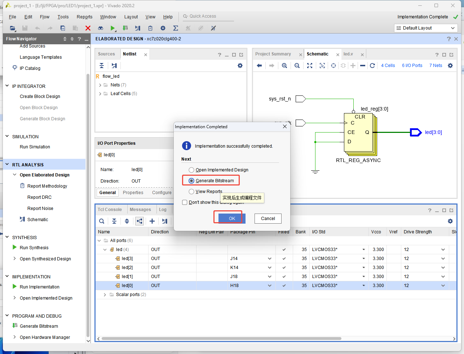Select led[2] row in ports table
Image resolution: width=464 pixels, height=354 pixels.
276,268
